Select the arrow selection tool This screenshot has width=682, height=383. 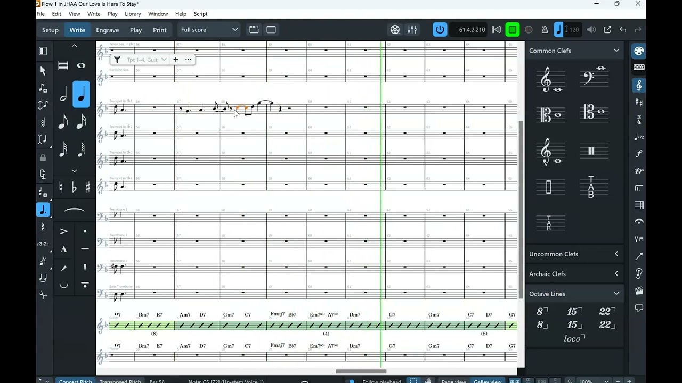[43, 71]
